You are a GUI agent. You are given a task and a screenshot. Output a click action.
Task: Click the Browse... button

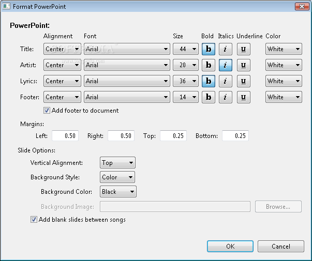click(278, 207)
